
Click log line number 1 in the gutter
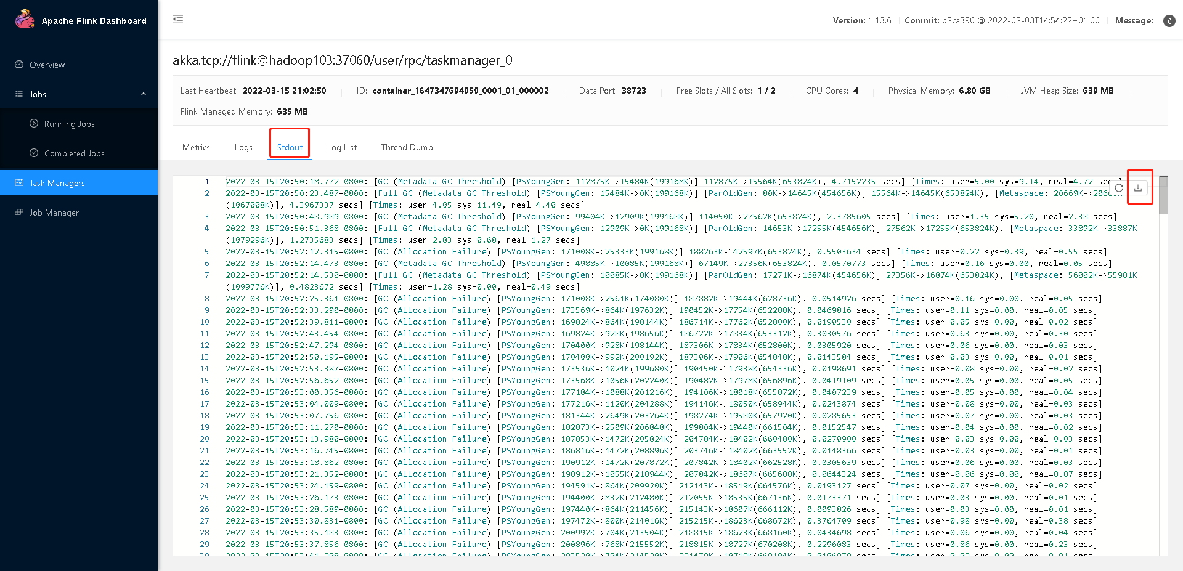207,182
